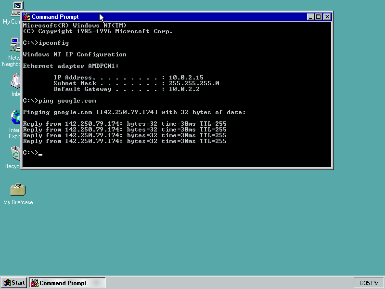The height and width of the screenshot is (289, 385).
Task: Click the 'My Briefcase' icon label text
Action: (x=18, y=202)
